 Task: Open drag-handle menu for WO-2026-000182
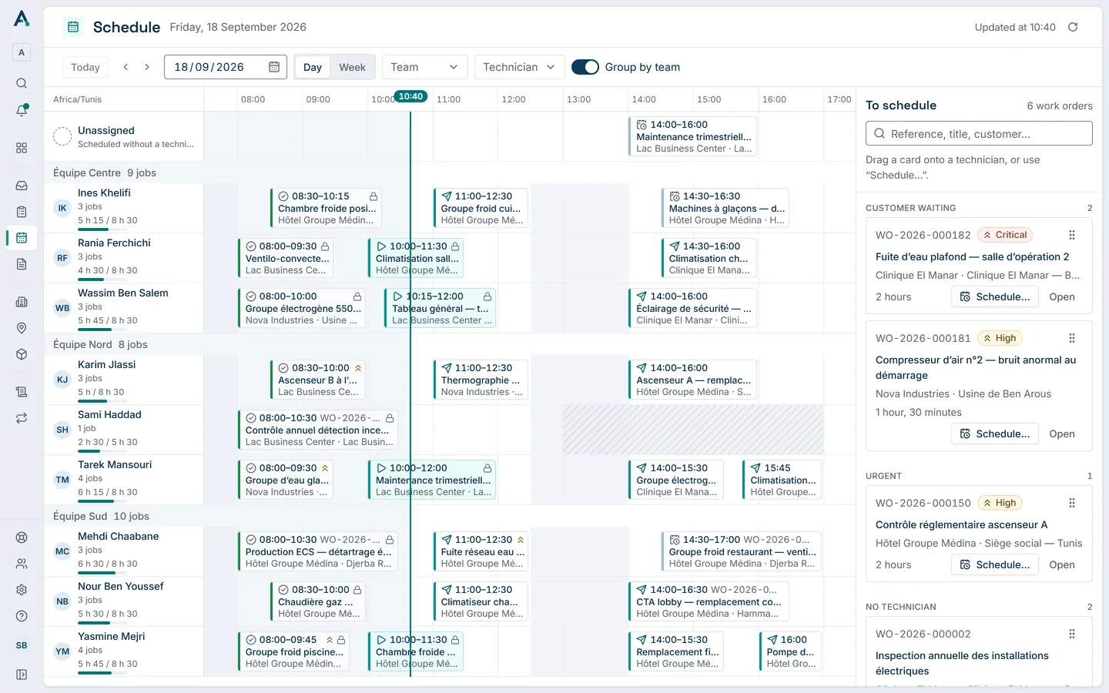tap(1071, 235)
